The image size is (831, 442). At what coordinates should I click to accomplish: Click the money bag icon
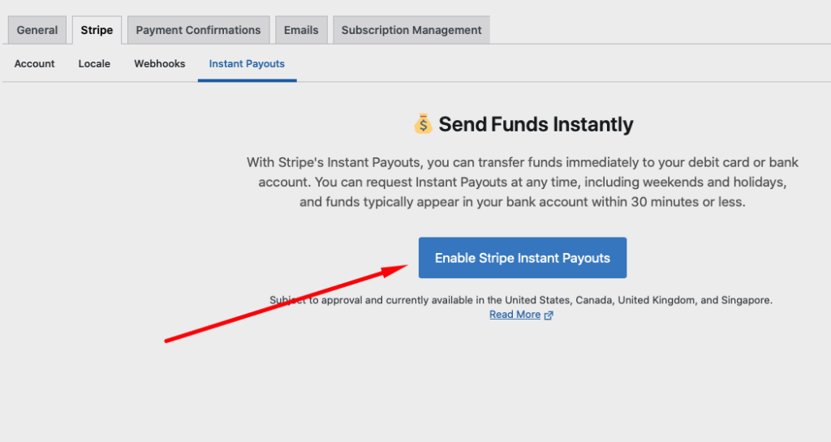[x=423, y=124]
